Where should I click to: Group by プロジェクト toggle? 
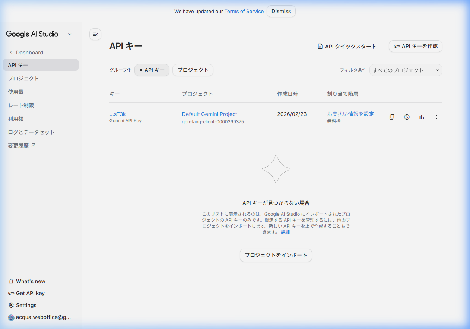tap(193, 70)
